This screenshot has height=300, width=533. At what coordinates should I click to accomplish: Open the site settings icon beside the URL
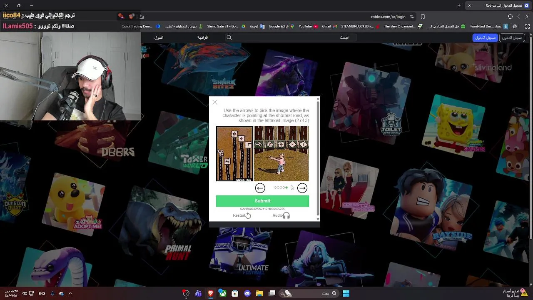click(412, 17)
